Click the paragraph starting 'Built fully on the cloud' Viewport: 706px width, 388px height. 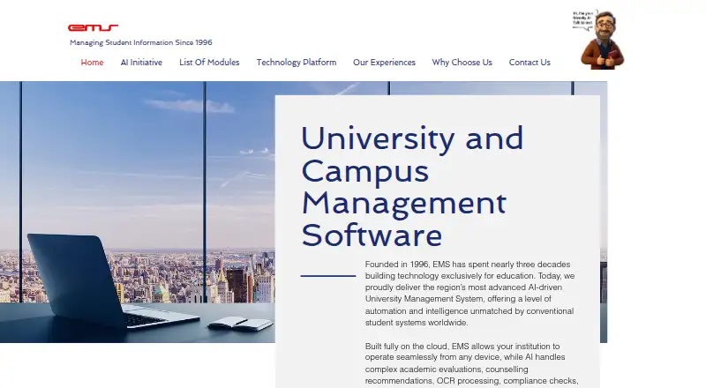(x=471, y=363)
